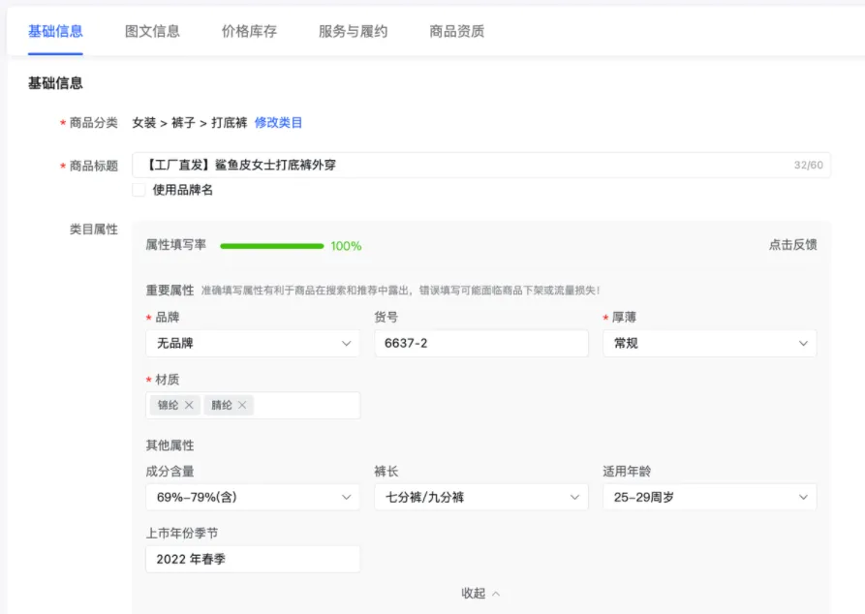Click the 上市年份季节 field showing 2022 年春季
This screenshot has width=865, height=614.
252,558
